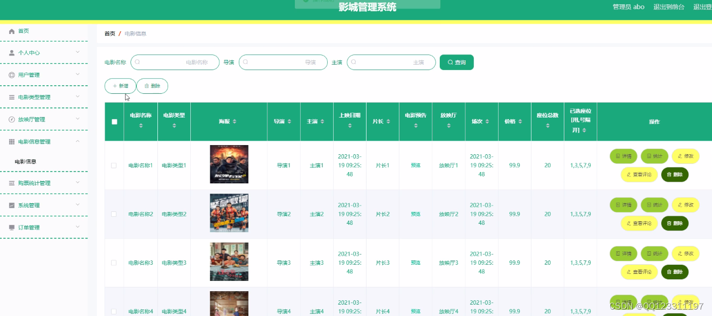Select the 电影信息 submenu item
This screenshot has width=712, height=316.
(x=25, y=162)
